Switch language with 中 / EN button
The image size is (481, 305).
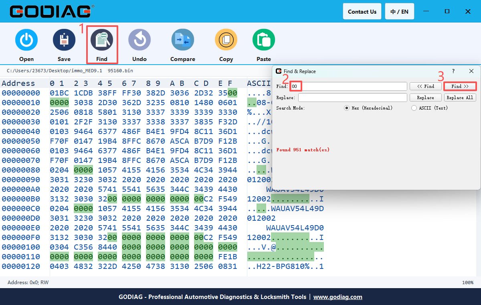coord(399,11)
